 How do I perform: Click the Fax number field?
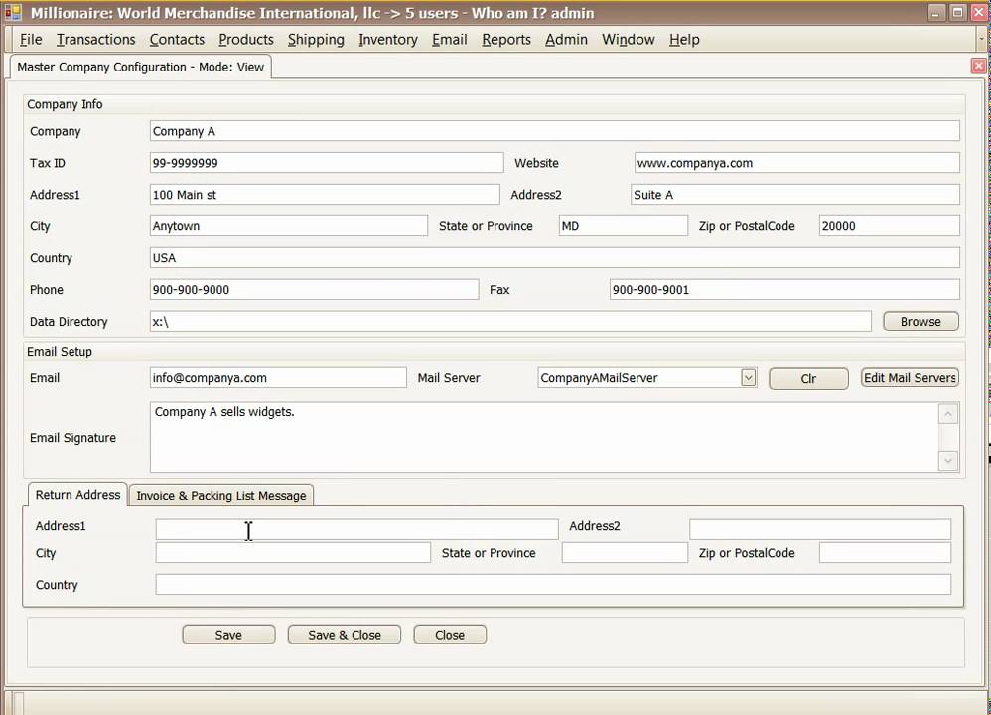pos(784,289)
